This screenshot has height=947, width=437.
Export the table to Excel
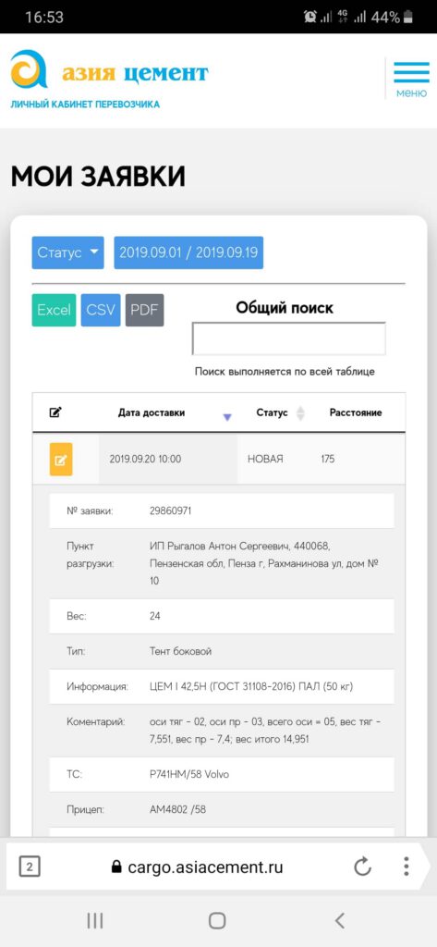54,310
